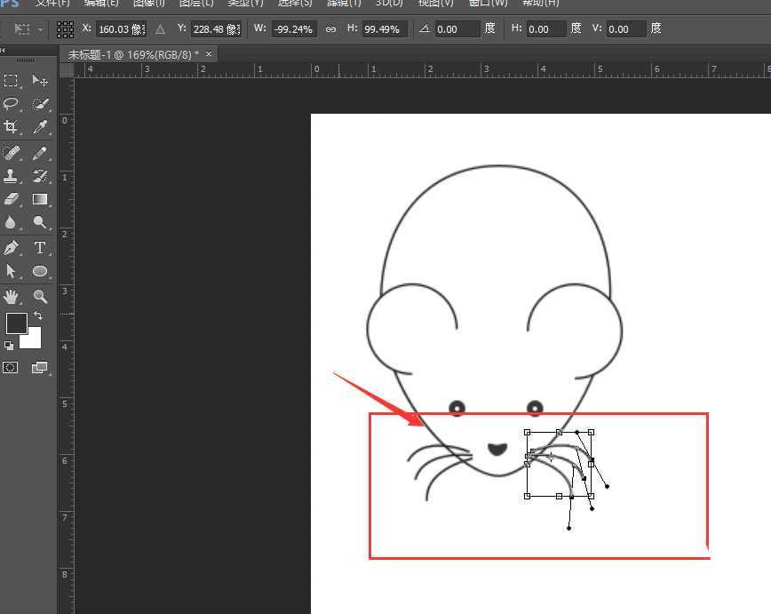
Task: Select the Gradient tool
Action: pos(41,199)
